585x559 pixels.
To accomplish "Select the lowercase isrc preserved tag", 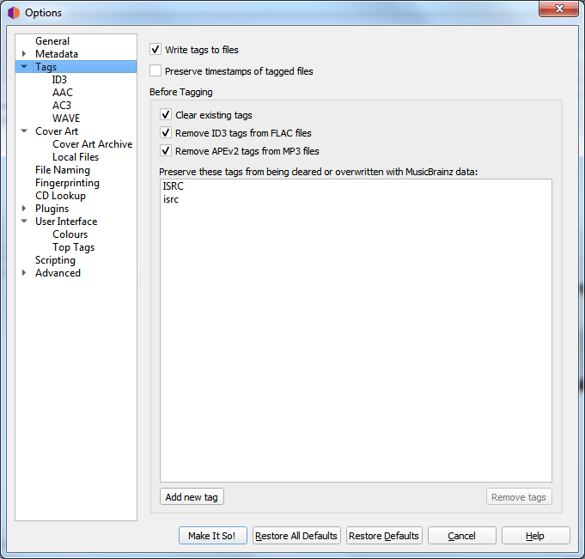I will (x=171, y=199).
